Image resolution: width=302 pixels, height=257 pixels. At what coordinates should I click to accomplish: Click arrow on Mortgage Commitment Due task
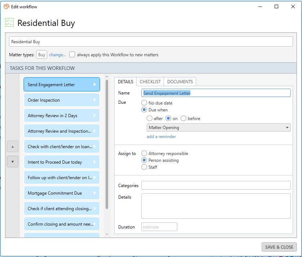94,193
